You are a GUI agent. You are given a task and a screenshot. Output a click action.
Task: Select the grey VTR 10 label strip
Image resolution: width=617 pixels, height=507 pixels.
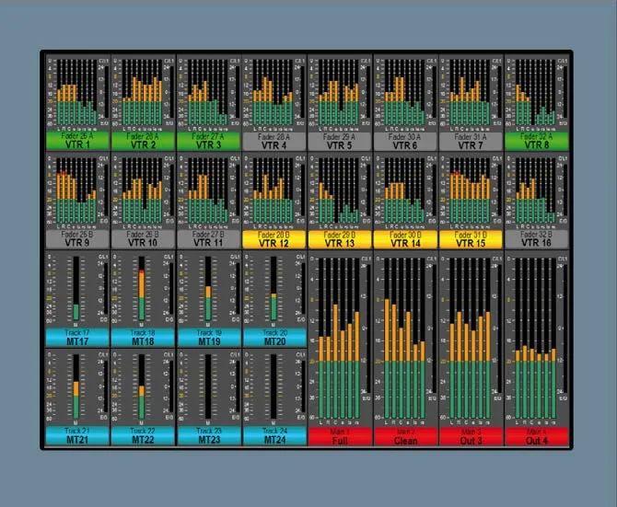click(143, 239)
